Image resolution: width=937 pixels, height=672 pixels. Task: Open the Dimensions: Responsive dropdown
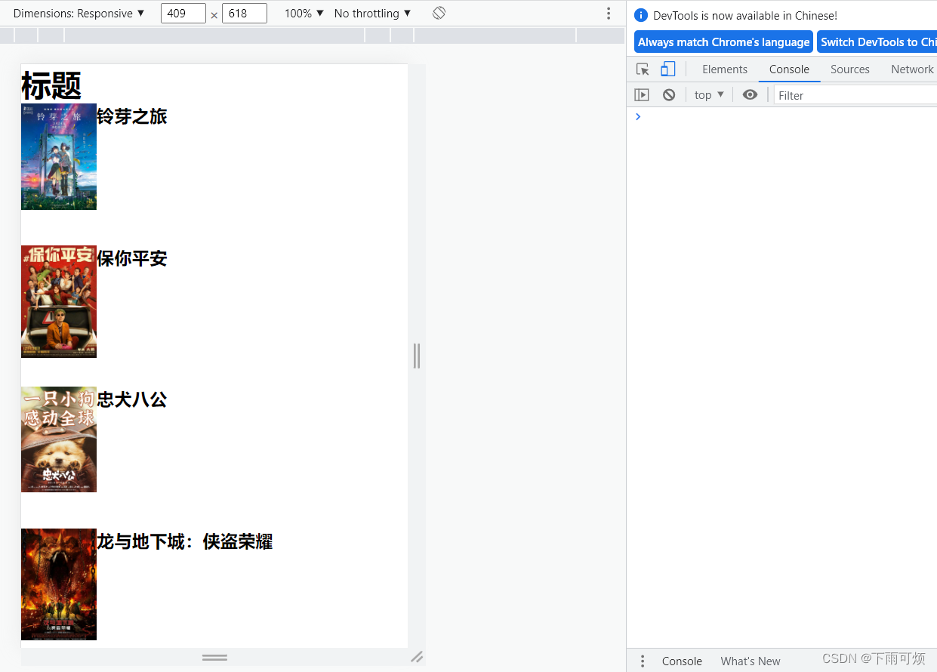pyautogui.click(x=79, y=14)
